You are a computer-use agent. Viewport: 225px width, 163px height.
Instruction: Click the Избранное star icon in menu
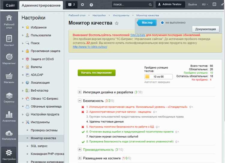point(27,27)
